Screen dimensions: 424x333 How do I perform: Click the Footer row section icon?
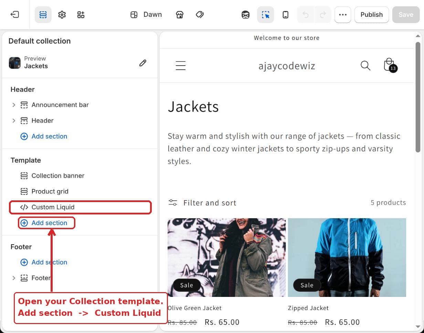point(24,278)
